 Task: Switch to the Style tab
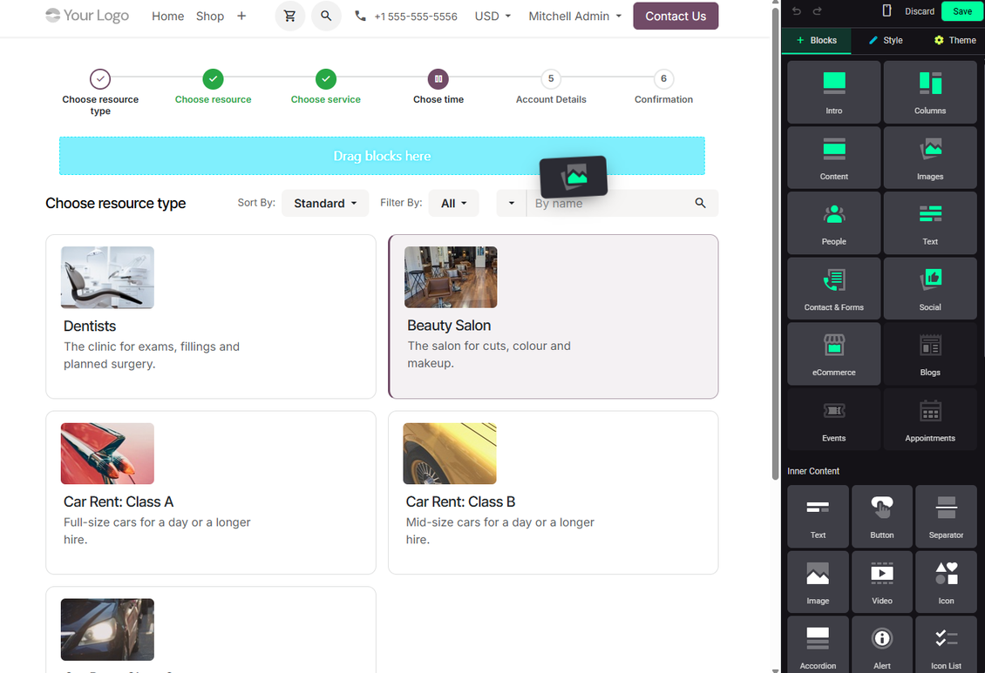886,40
